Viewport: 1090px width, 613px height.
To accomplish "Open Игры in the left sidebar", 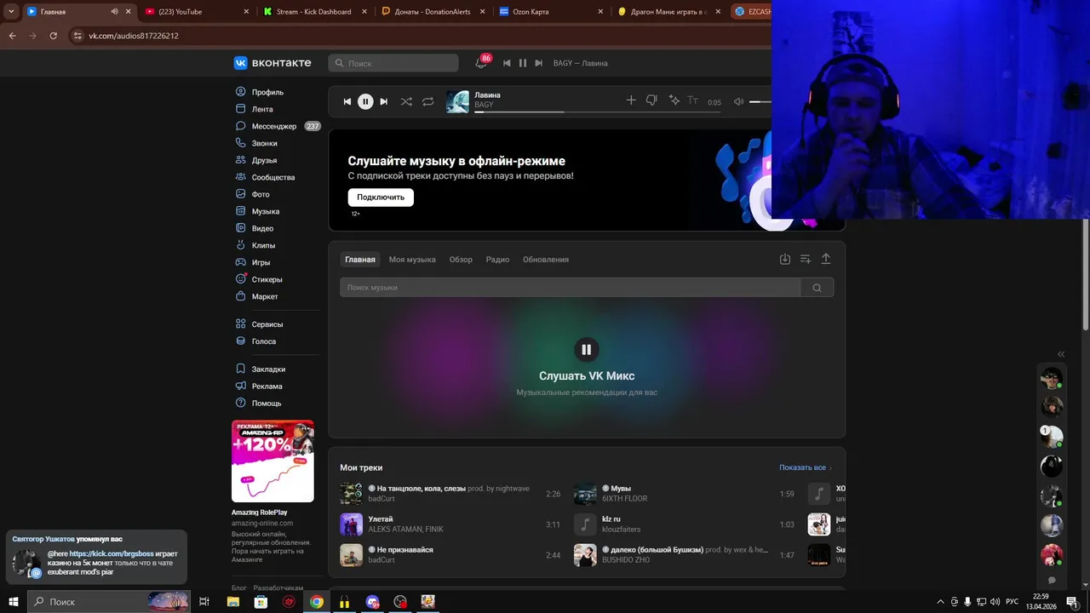I will click(261, 262).
